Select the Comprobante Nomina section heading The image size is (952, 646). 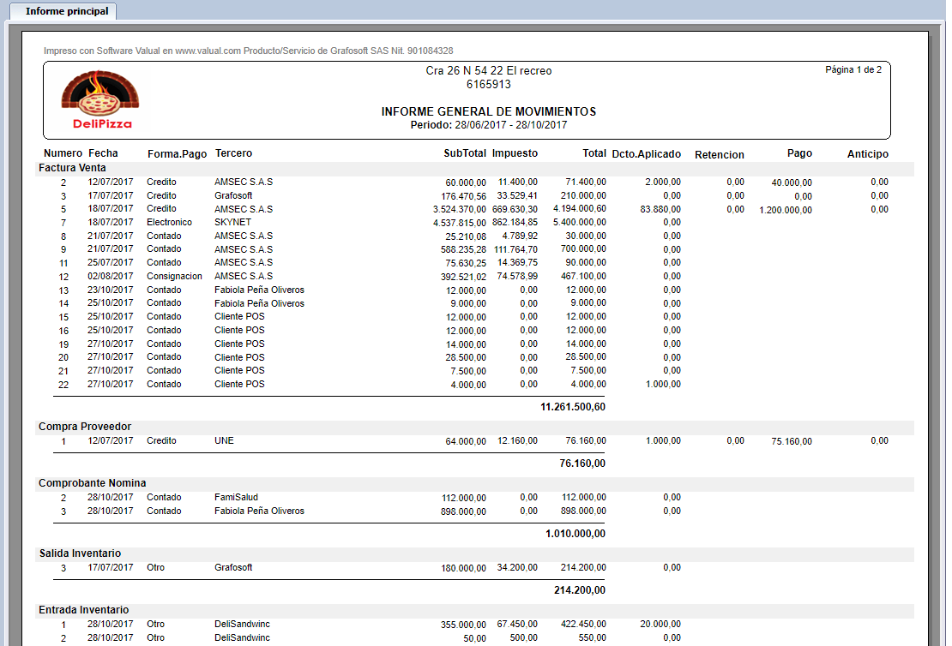(92, 483)
